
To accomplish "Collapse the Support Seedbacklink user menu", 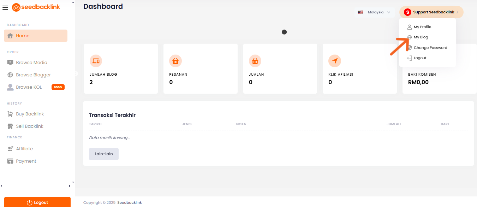I will tap(431, 12).
